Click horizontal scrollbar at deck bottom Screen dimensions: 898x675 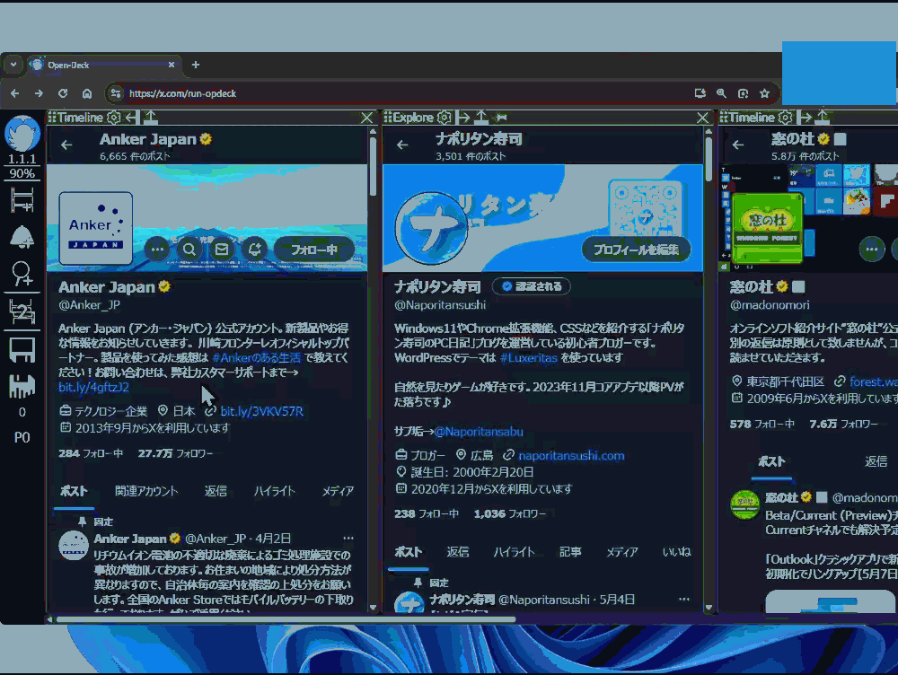coord(285,618)
